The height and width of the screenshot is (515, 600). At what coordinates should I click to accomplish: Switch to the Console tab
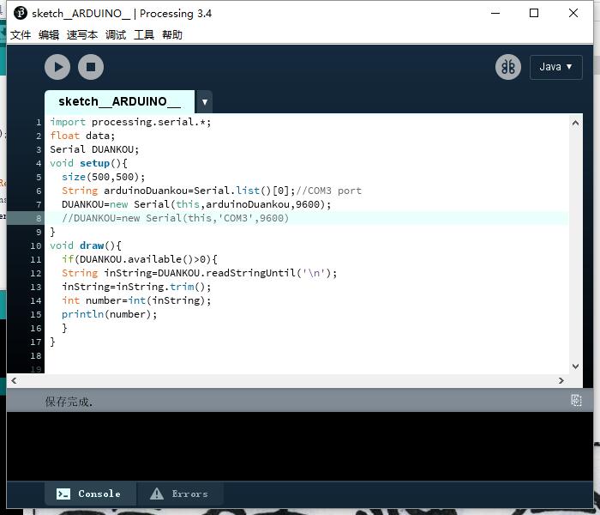pos(90,494)
